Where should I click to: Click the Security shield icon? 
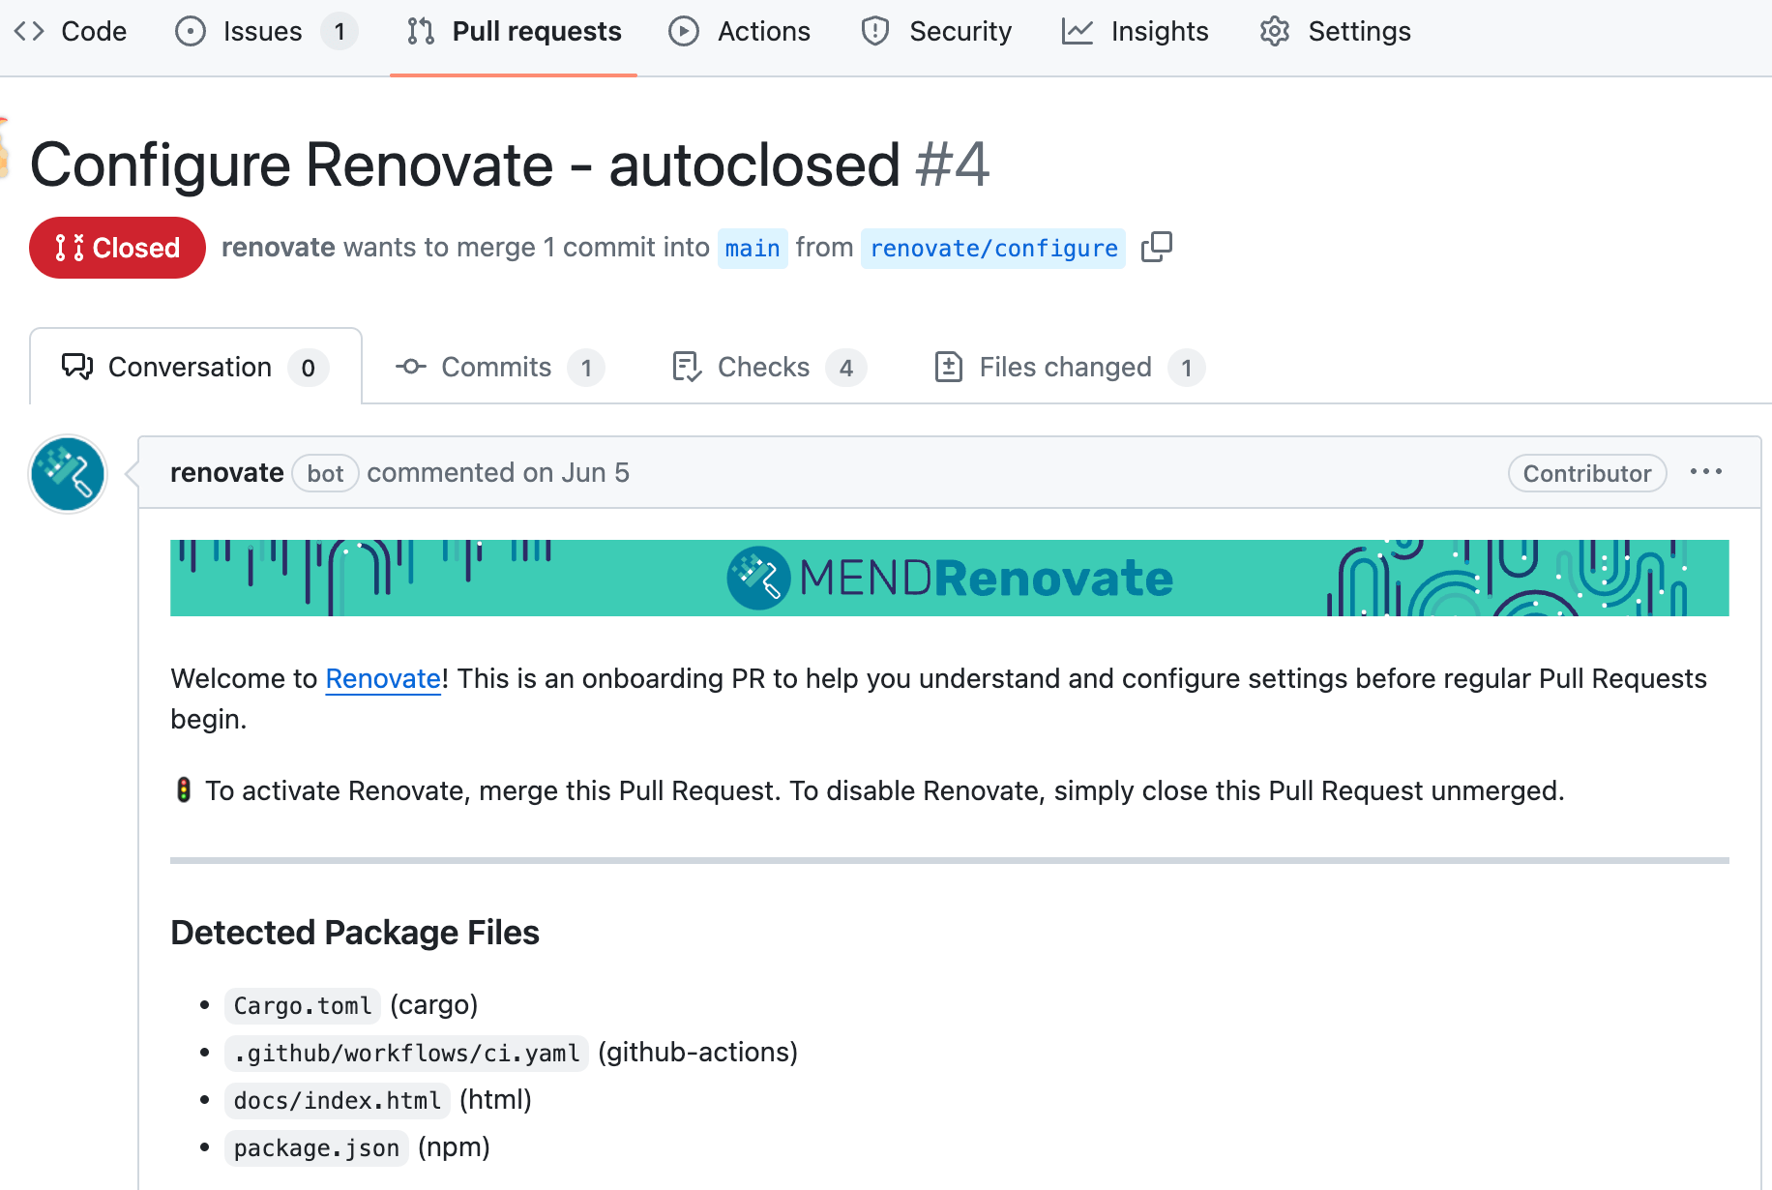875,31
